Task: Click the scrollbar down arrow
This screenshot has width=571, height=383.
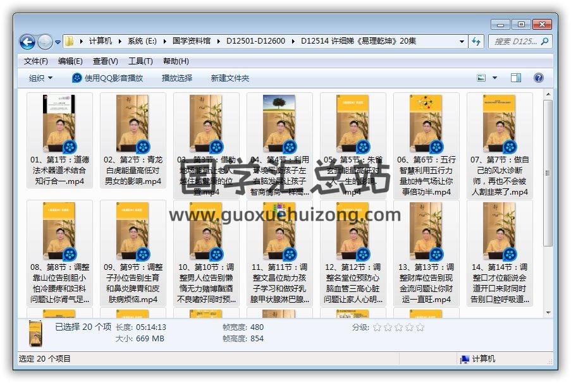Action: (x=548, y=313)
